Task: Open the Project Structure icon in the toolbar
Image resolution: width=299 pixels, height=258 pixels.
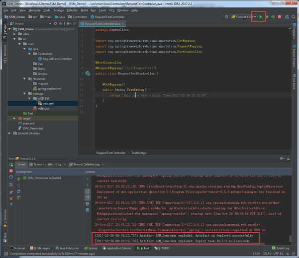Action: pos(287,17)
